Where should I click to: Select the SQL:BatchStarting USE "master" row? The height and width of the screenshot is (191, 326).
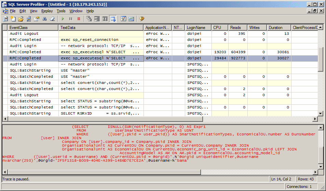pos(160,70)
